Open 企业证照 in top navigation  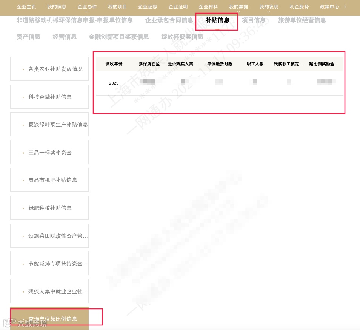point(148,7)
